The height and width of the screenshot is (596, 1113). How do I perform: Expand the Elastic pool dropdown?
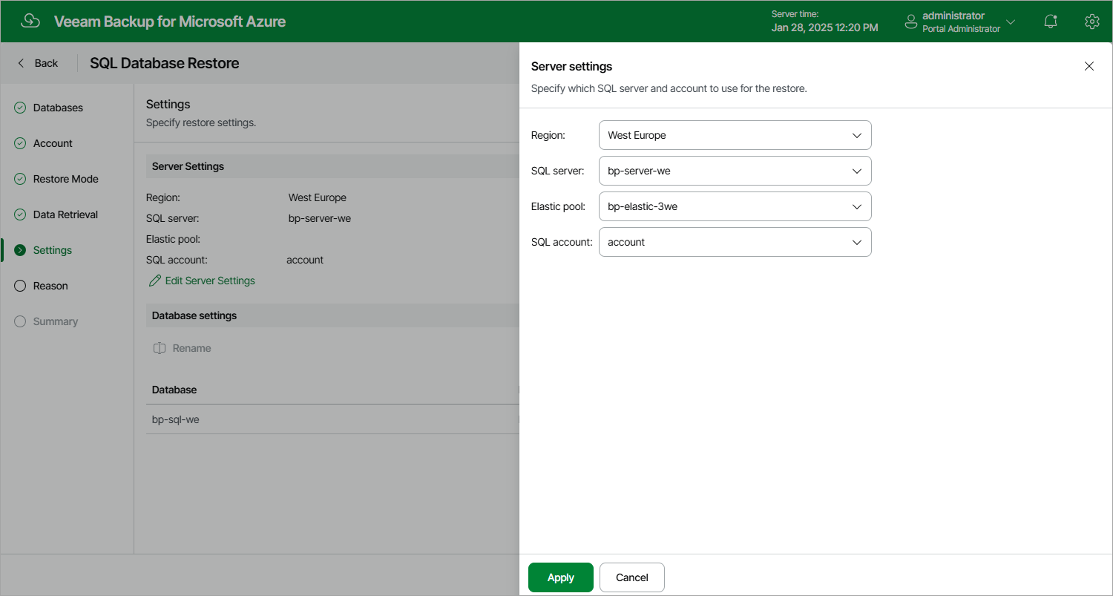[735, 206]
